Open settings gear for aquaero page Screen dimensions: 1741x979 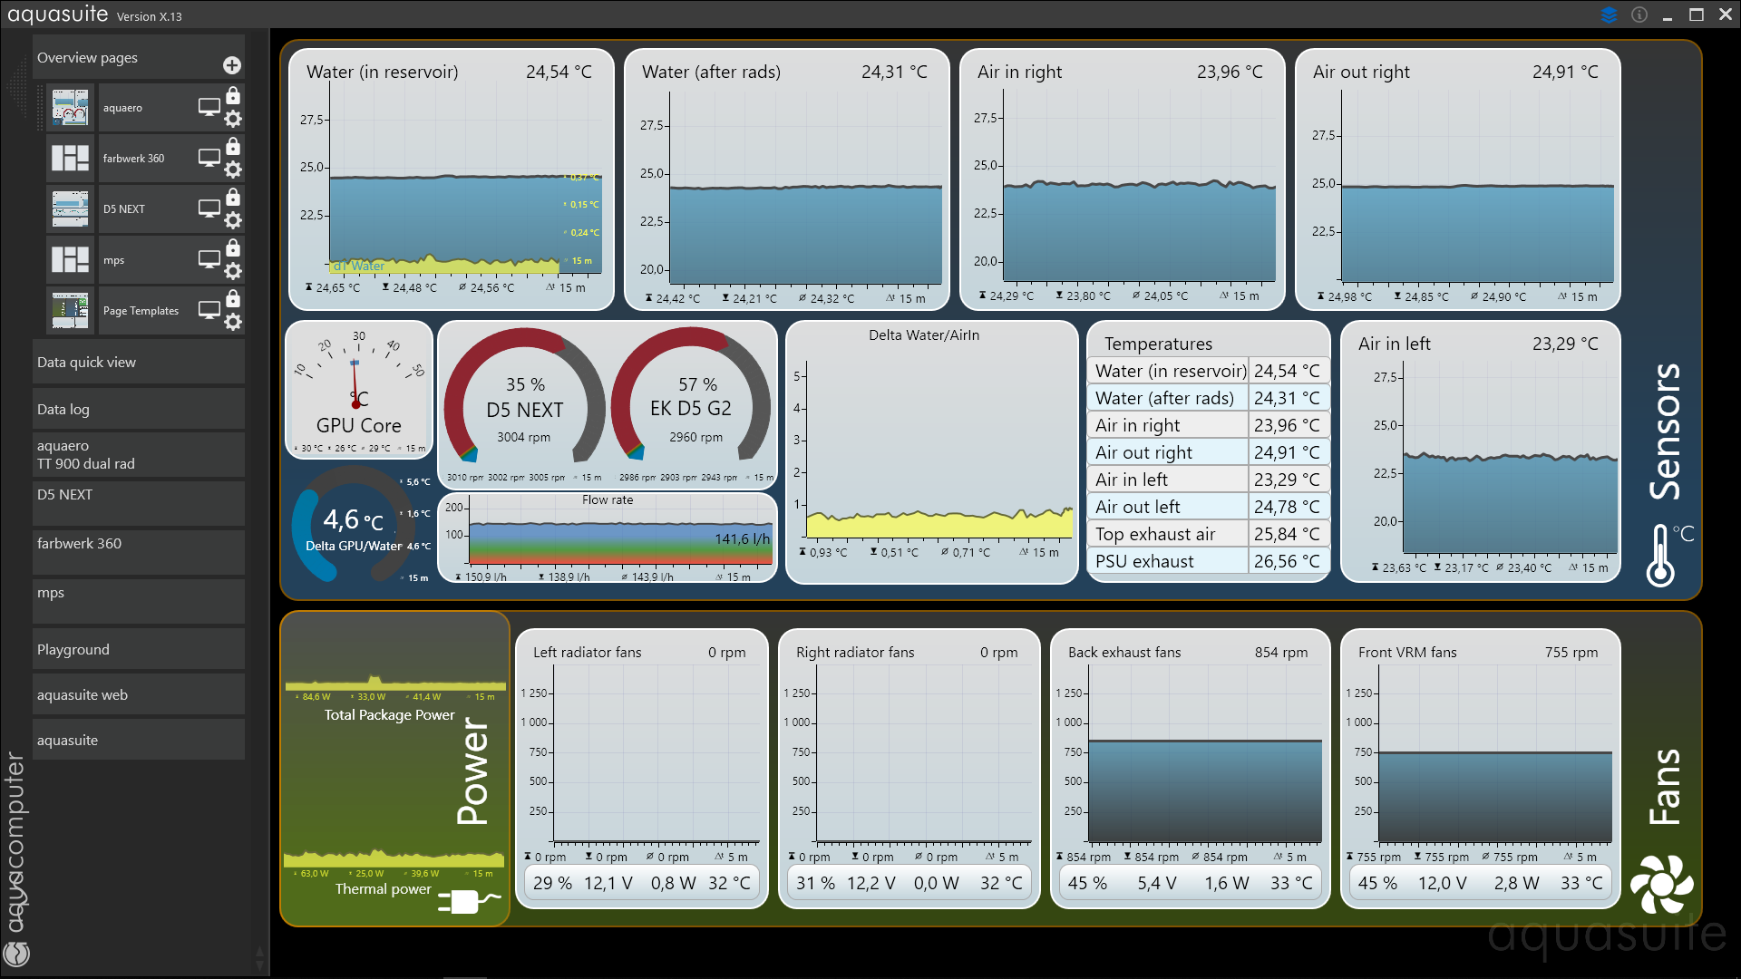tap(233, 119)
